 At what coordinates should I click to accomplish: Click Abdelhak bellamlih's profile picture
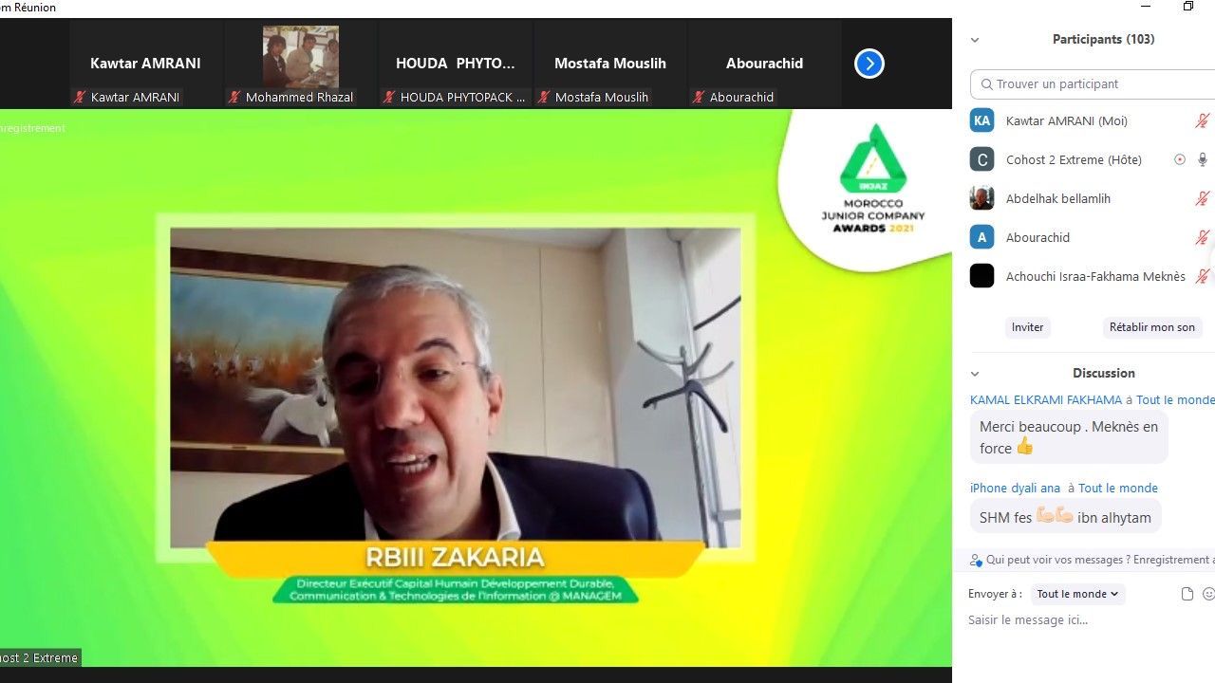point(981,198)
